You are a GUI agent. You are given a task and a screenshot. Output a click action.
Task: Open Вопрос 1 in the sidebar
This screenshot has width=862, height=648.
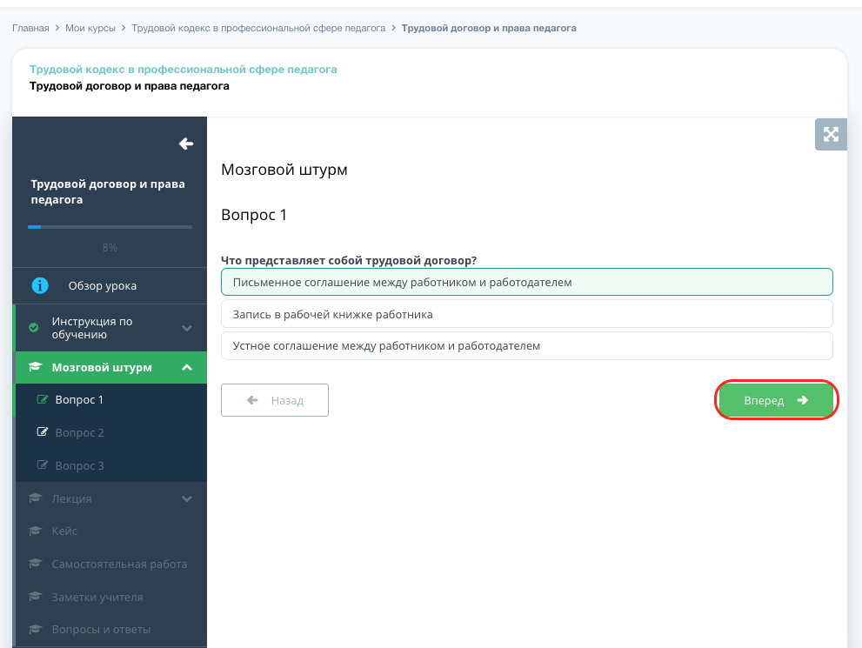(79, 400)
